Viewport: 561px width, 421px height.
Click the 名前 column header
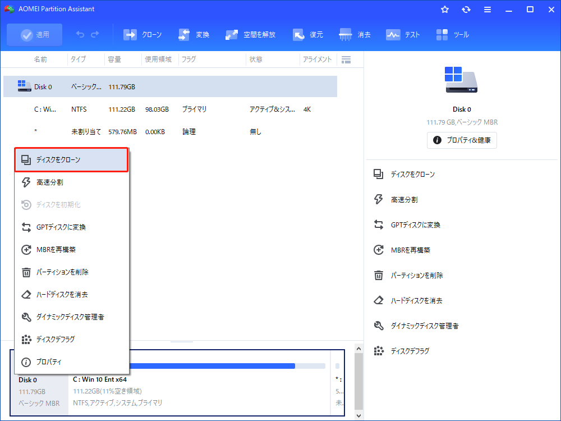[x=40, y=60]
